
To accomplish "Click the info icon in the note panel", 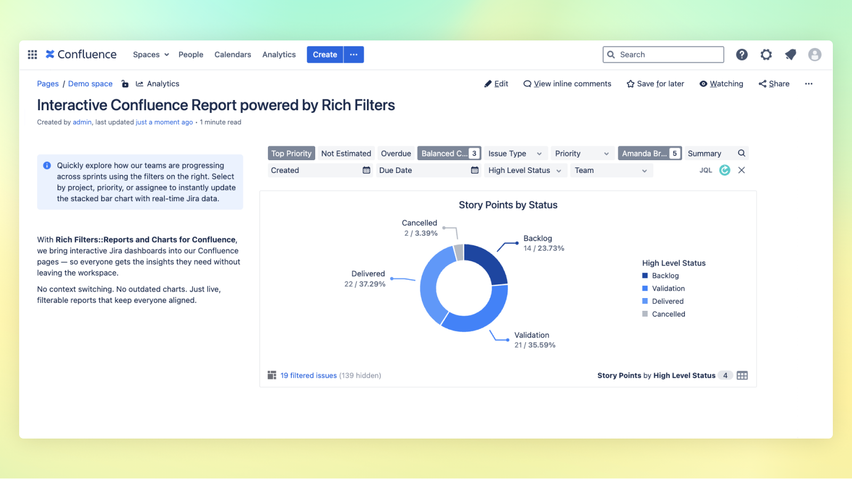I will click(47, 166).
